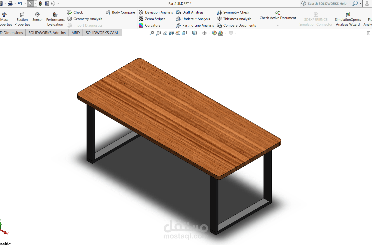
Task: Expand the task pane arrow
Action: point(368,33)
